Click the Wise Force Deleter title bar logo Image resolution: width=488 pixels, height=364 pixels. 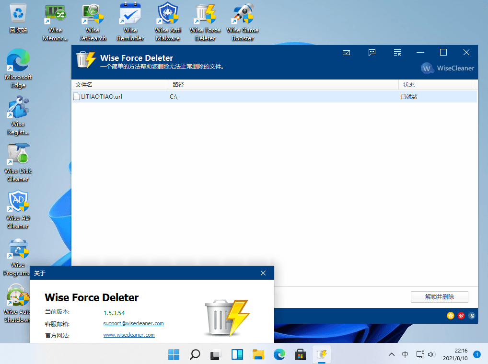tap(86, 60)
